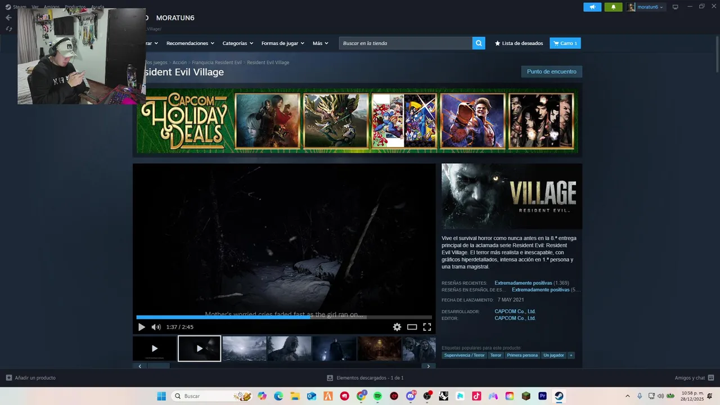Toggle theater mode on the video player
The image size is (720, 405).
point(412,327)
